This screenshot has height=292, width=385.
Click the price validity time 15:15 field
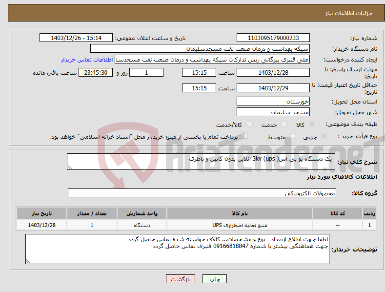(x=199, y=88)
